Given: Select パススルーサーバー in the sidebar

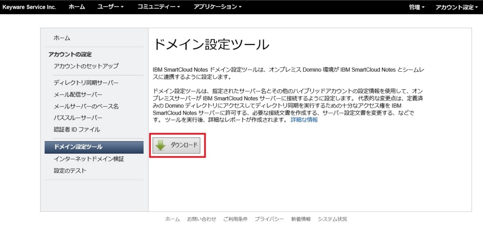Looking at the screenshot, I should tap(78, 118).
